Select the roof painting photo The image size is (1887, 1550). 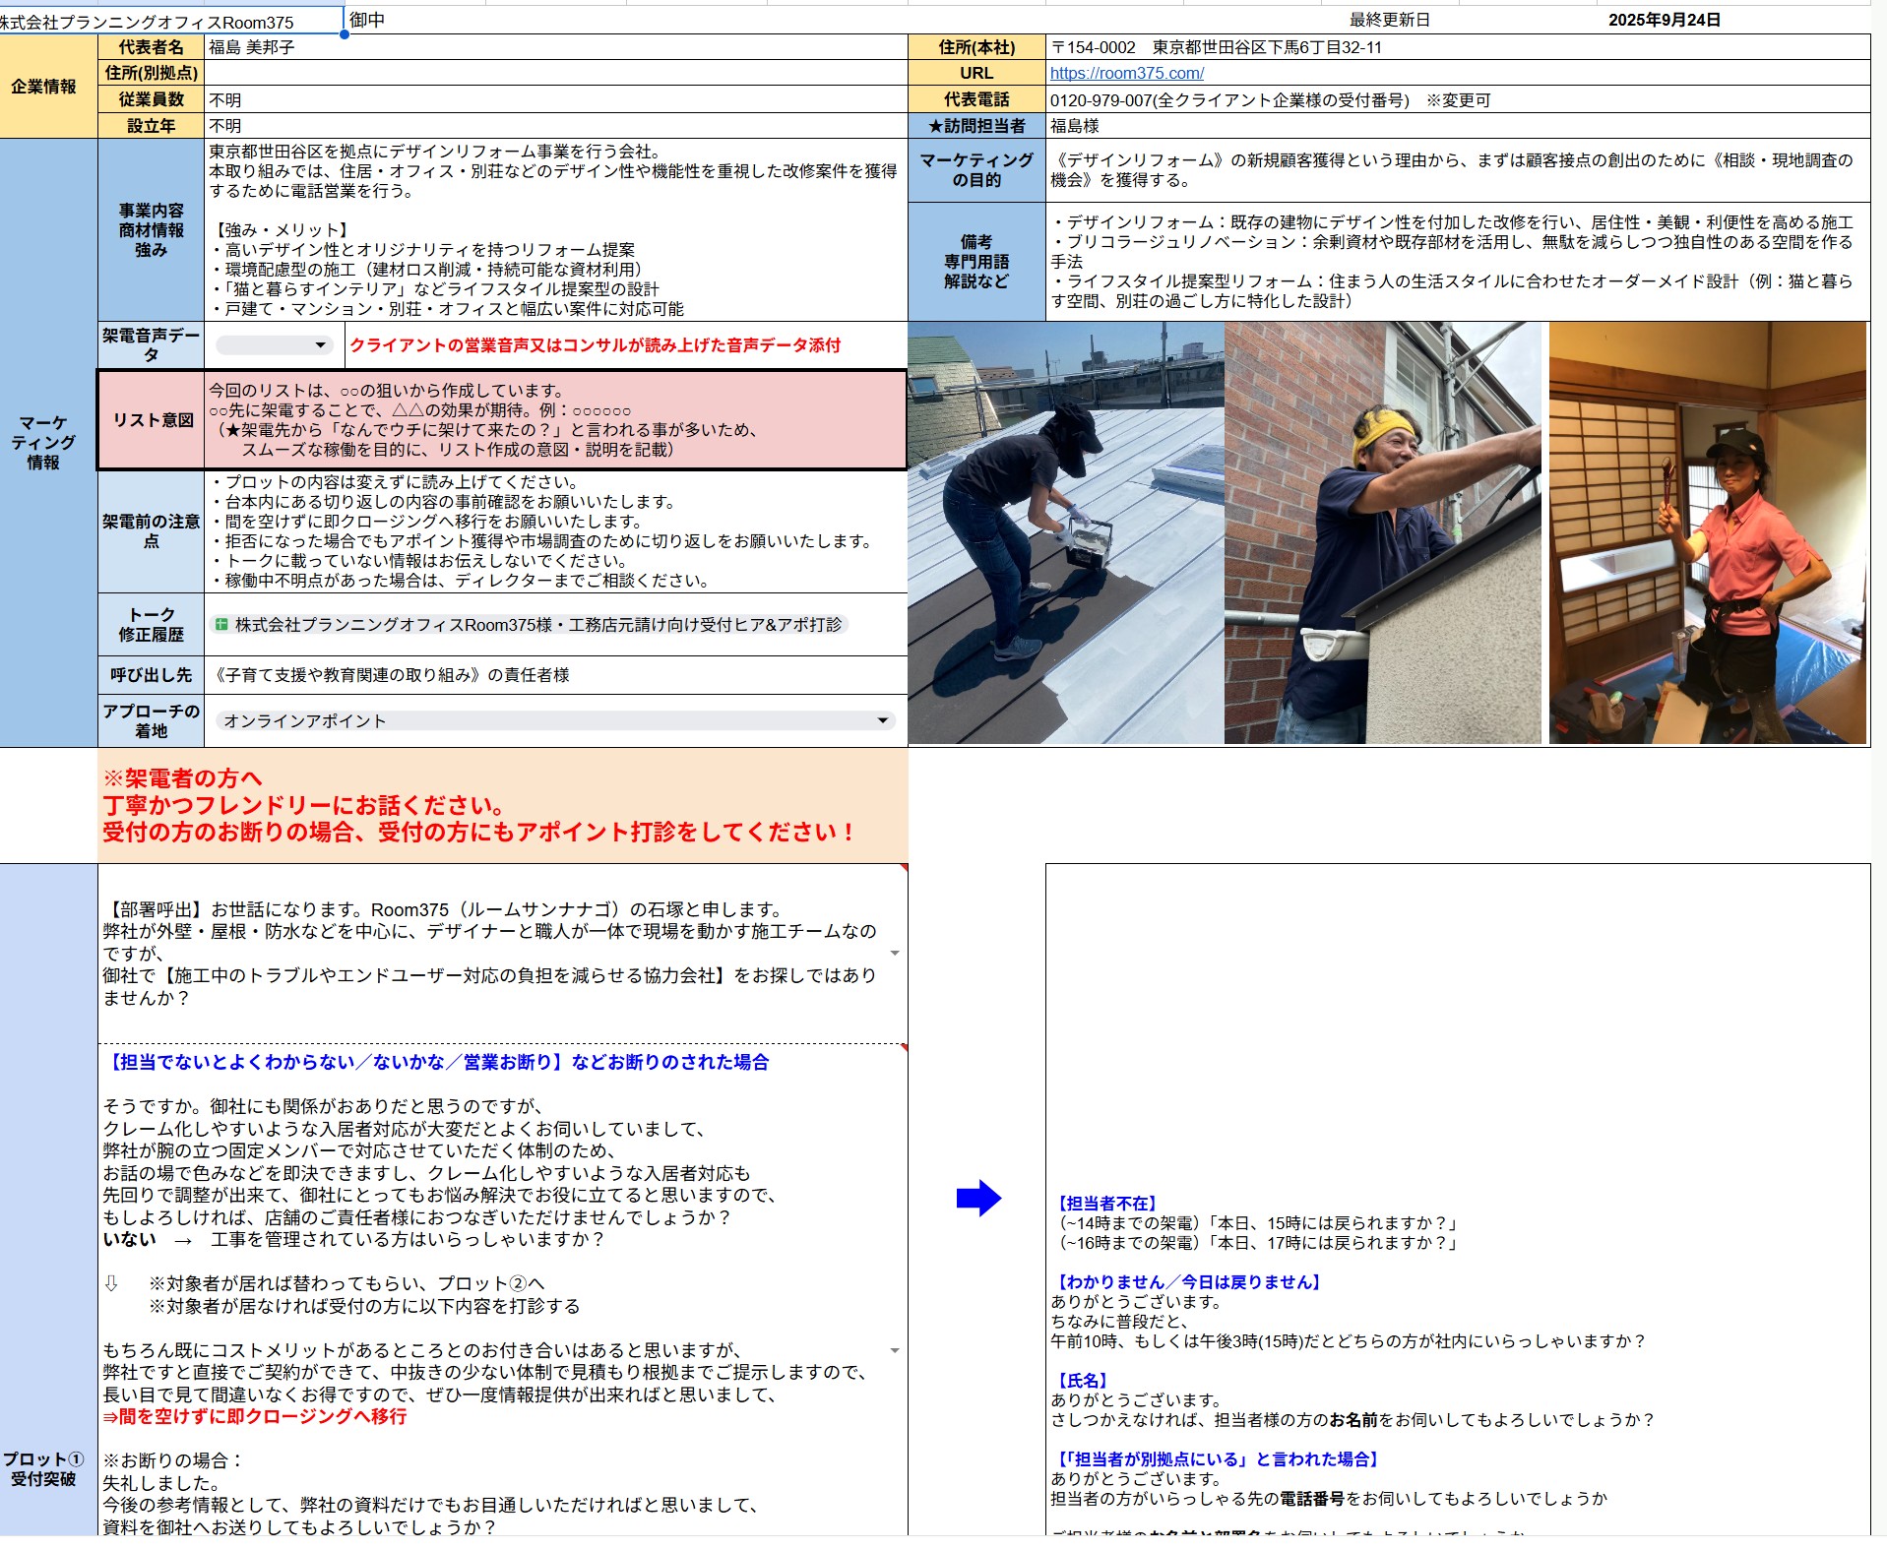click(x=1064, y=532)
